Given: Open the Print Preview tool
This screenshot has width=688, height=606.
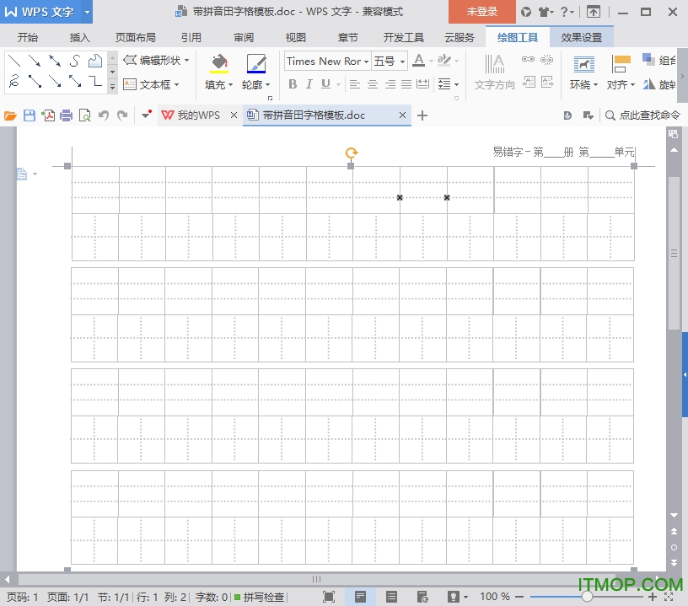Looking at the screenshot, I should [83, 115].
